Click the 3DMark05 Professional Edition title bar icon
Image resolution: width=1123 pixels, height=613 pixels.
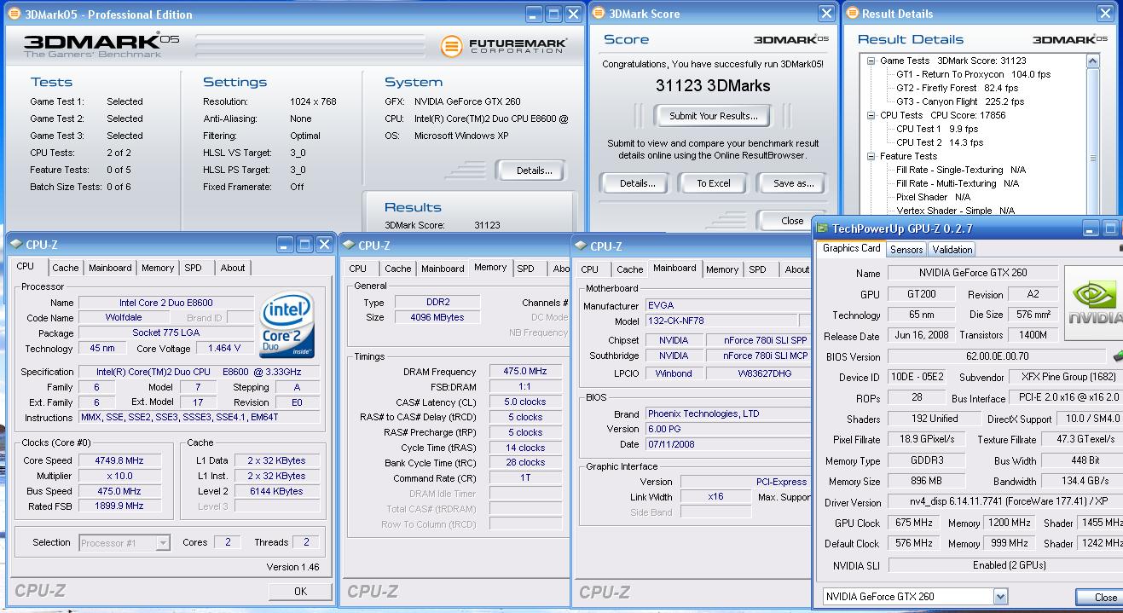(14, 14)
